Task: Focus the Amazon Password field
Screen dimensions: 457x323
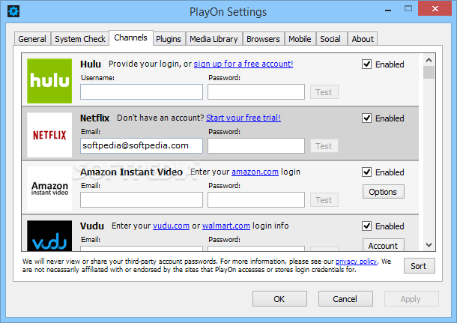Action: [x=256, y=199]
